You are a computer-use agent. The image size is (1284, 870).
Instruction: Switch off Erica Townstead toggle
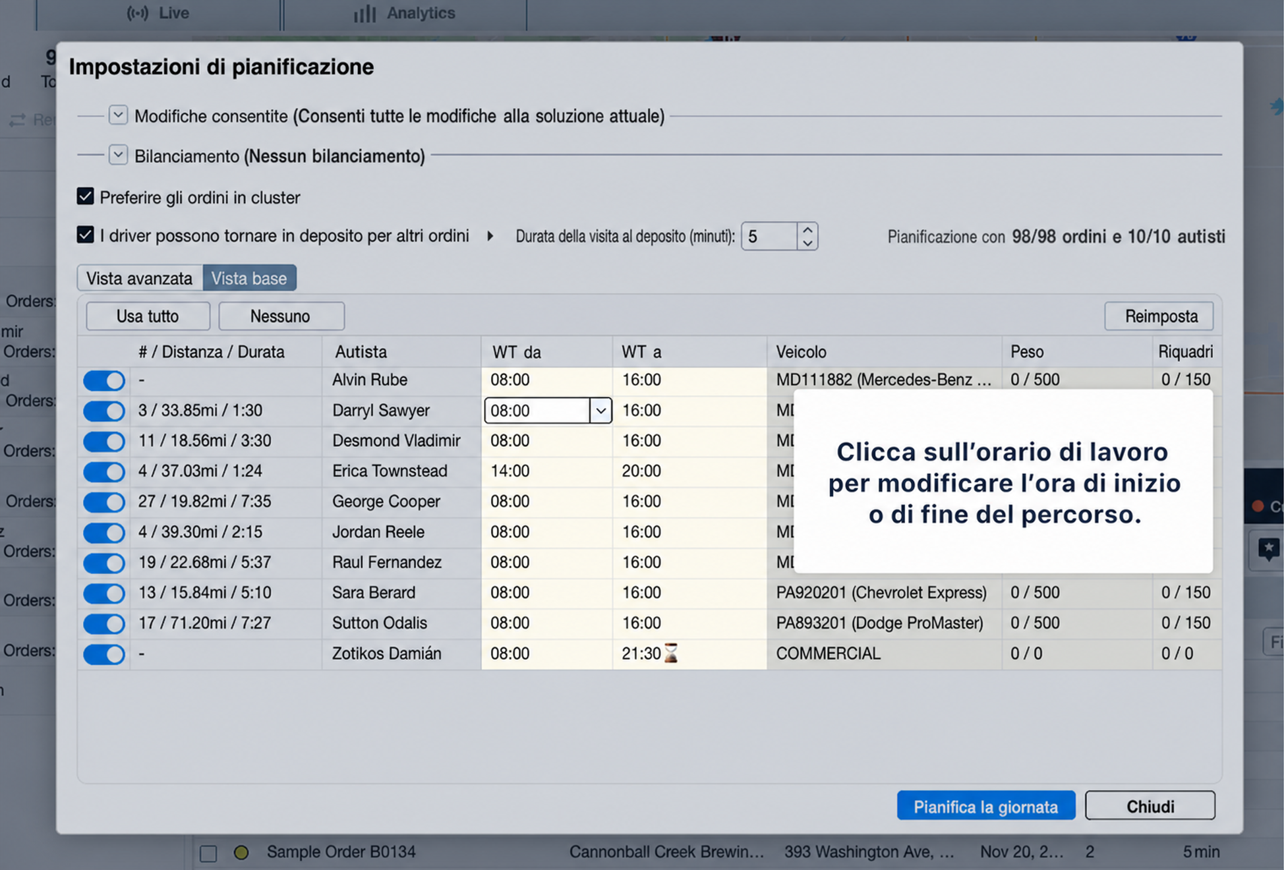[104, 471]
